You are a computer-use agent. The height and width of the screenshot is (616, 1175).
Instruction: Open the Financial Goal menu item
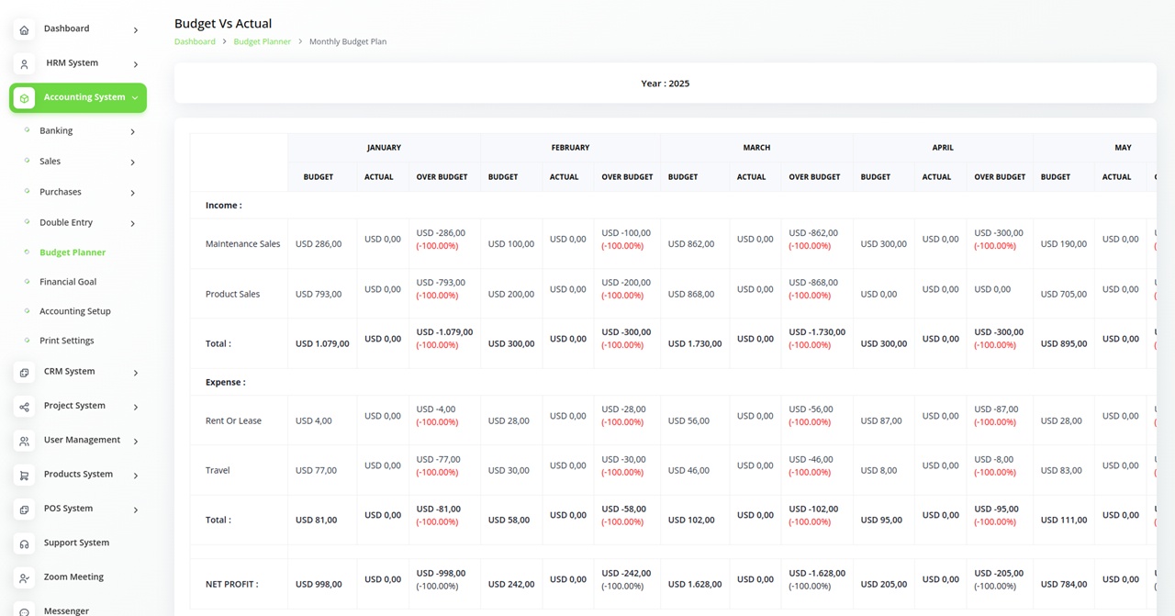pyautogui.click(x=68, y=282)
